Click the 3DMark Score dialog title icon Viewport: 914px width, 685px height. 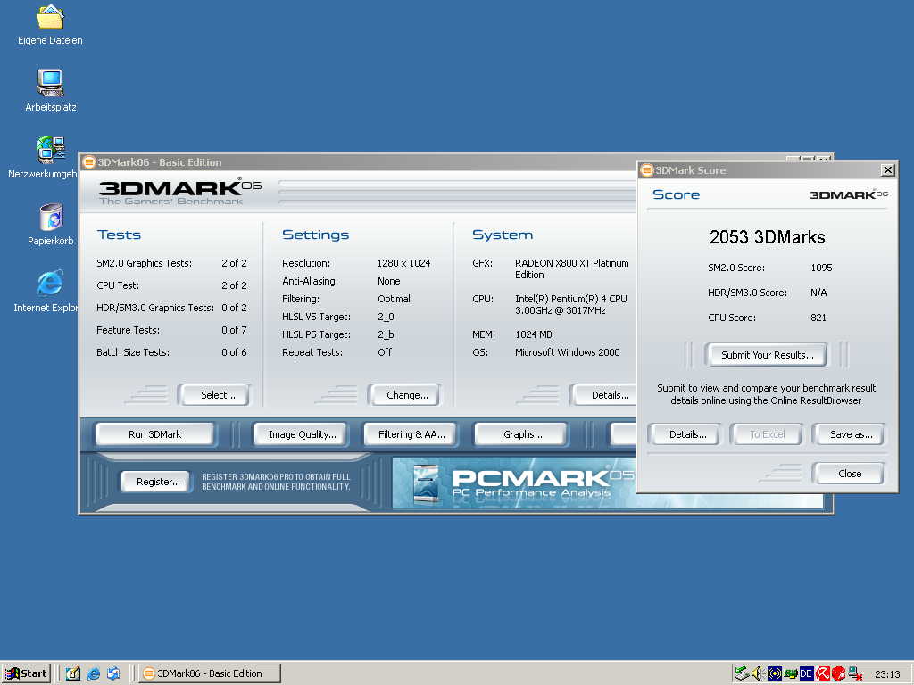click(x=646, y=170)
